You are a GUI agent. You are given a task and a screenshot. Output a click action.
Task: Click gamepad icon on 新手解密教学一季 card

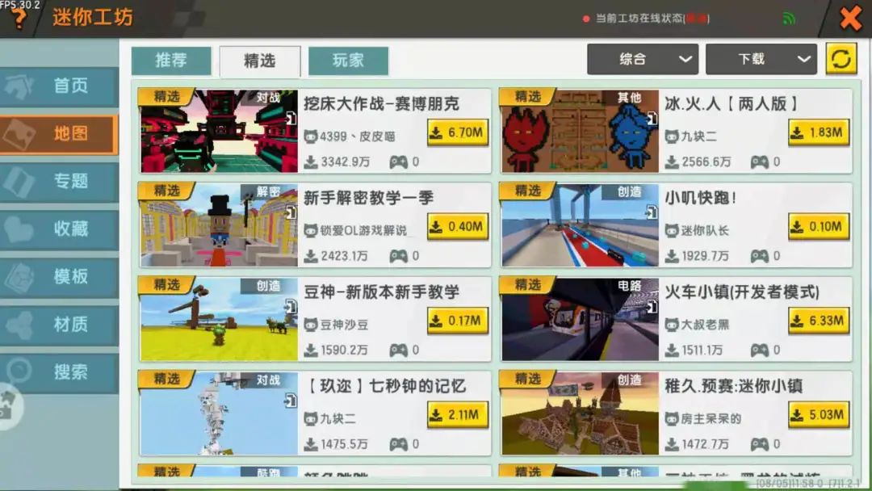tap(398, 256)
